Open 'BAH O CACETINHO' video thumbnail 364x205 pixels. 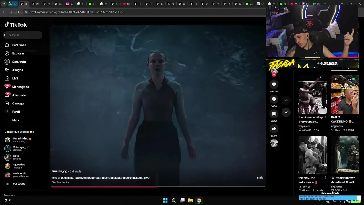click(x=345, y=95)
